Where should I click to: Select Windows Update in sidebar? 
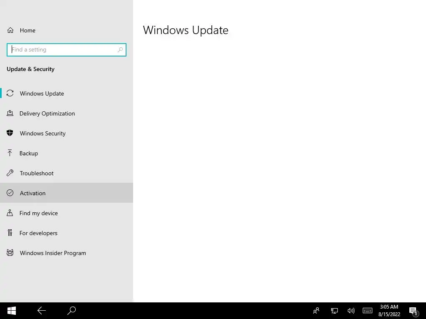tap(67, 93)
